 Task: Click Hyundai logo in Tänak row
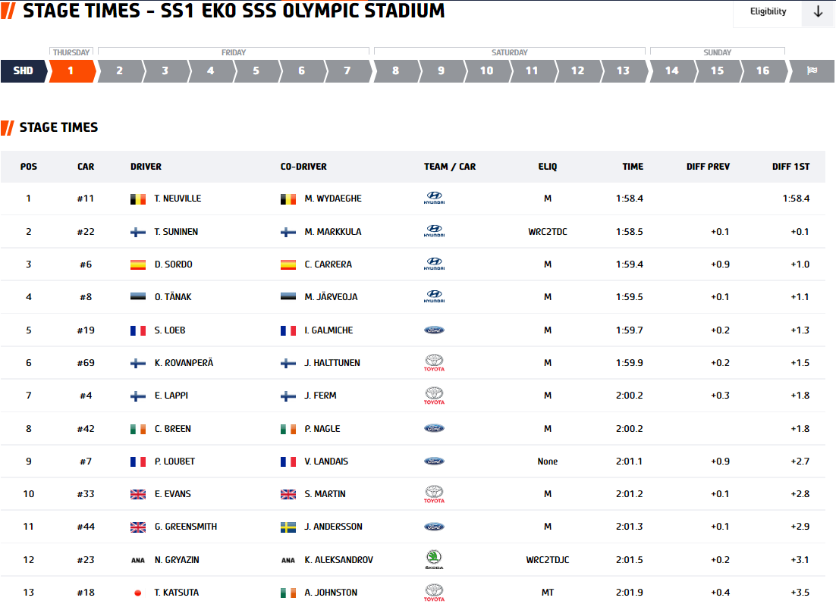[434, 296]
